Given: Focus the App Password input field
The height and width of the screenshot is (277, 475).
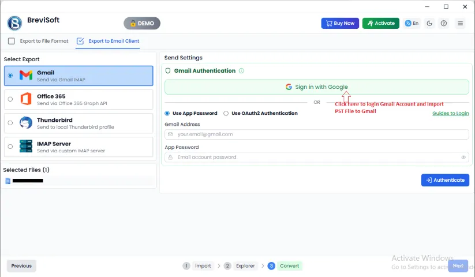Looking at the screenshot, I should click(x=316, y=157).
